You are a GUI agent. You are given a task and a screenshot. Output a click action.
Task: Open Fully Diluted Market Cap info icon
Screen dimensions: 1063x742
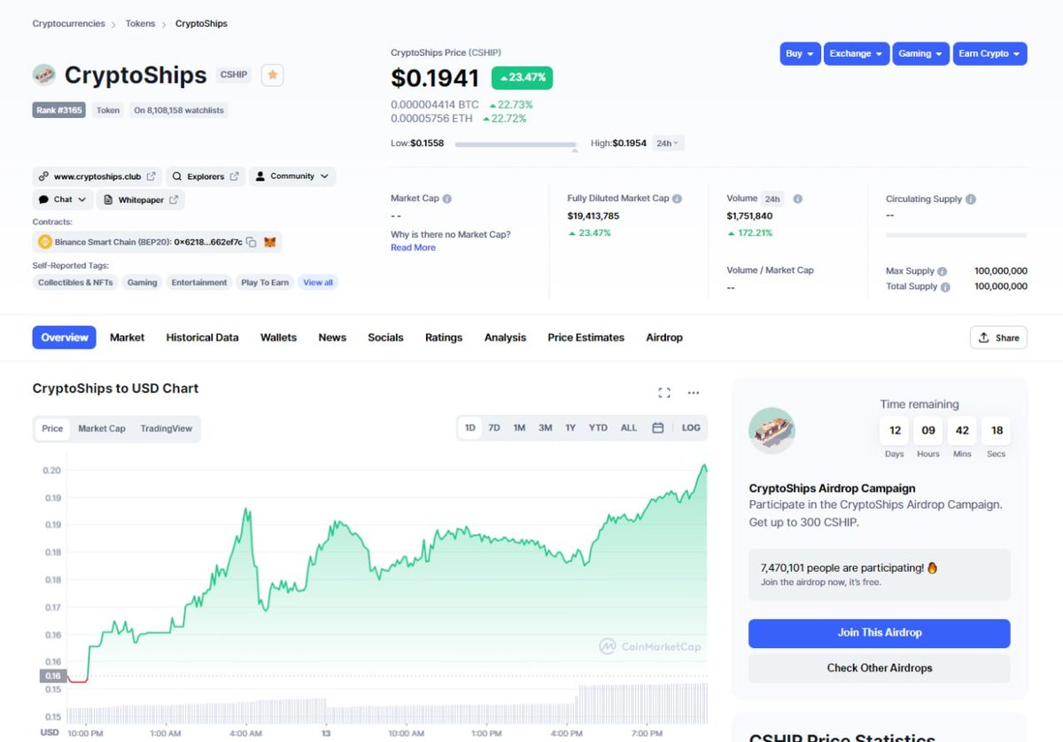click(x=677, y=199)
